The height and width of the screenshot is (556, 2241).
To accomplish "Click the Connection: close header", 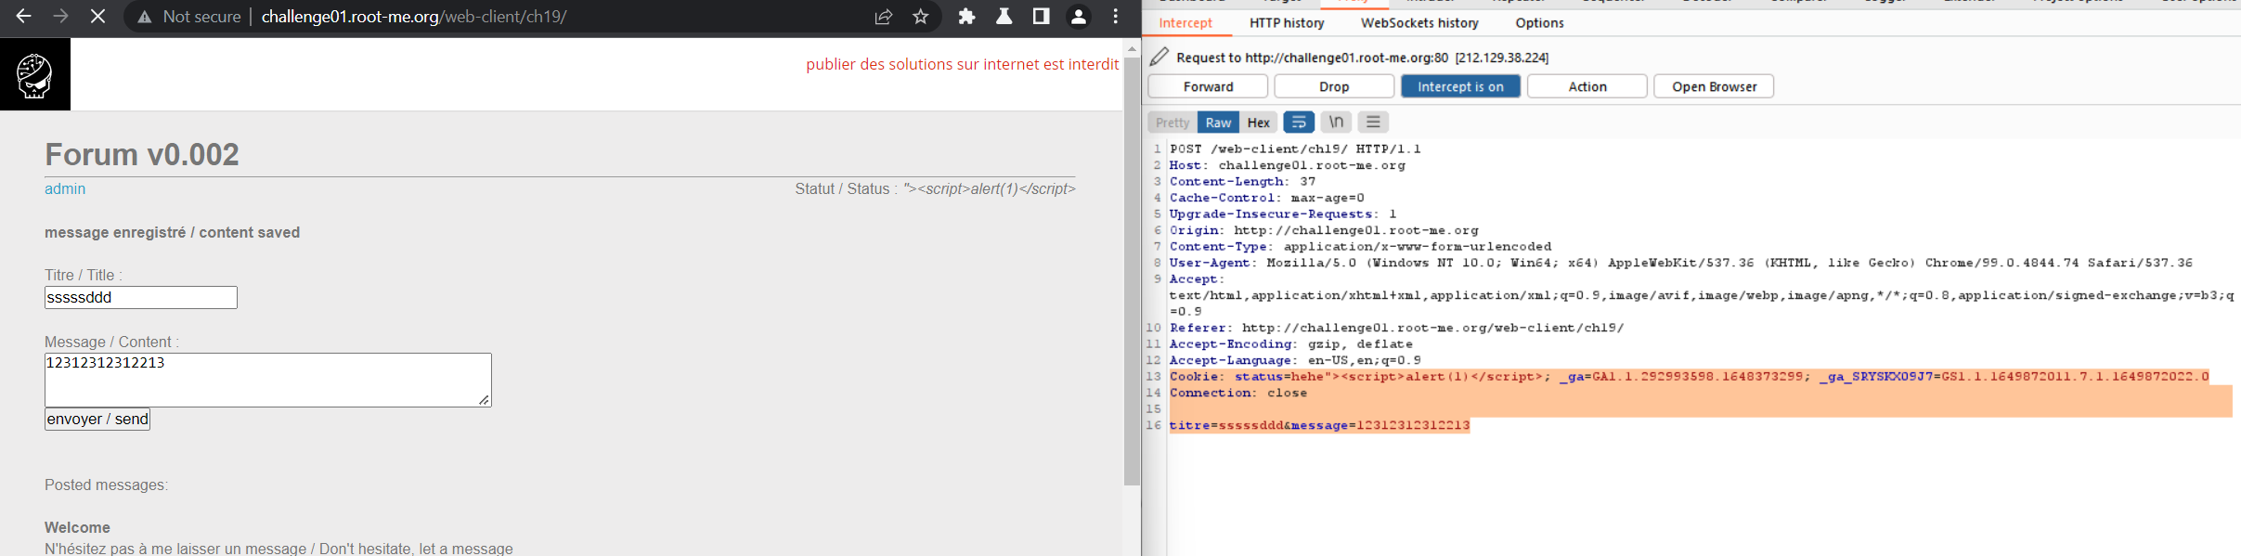I will point(1238,393).
